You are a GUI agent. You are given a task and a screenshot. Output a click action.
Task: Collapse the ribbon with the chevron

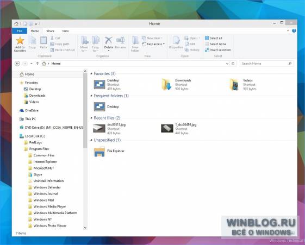tap(288, 31)
